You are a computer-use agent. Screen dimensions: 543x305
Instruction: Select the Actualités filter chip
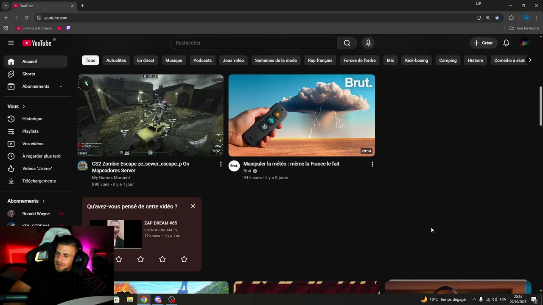pyautogui.click(x=116, y=60)
